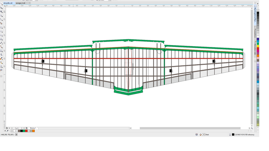The image size is (269, 151).
Task: Open Menedżer makr docker tab
Action: pyautogui.click(x=255, y=48)
